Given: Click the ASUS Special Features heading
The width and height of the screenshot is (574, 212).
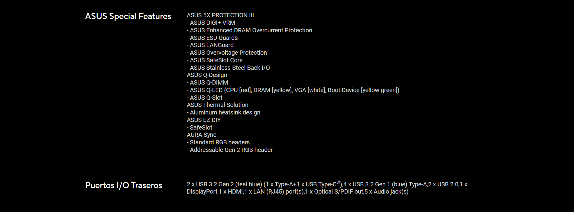Looking at the screenshot, I should pos(128,16).
